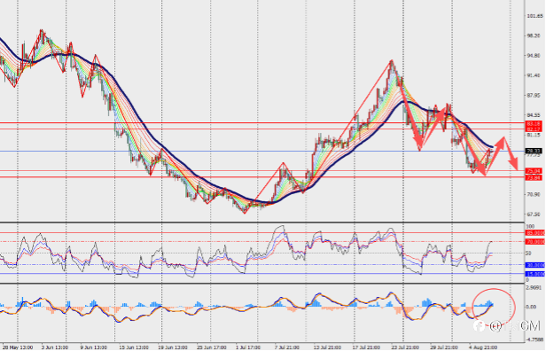Click the 3 Jun 13:00 time label
The height and width of the screenshot is (351, 546).
[55, 347]
